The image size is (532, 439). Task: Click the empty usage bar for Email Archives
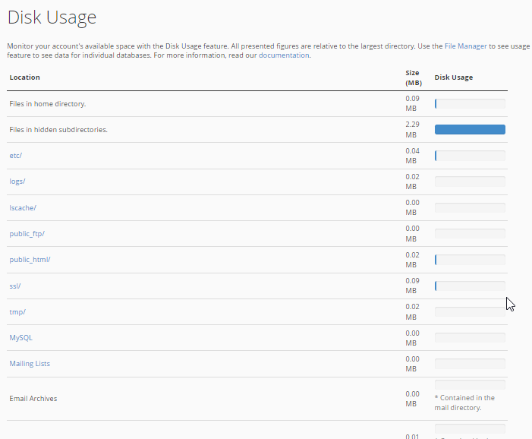[x=470, y=384]
